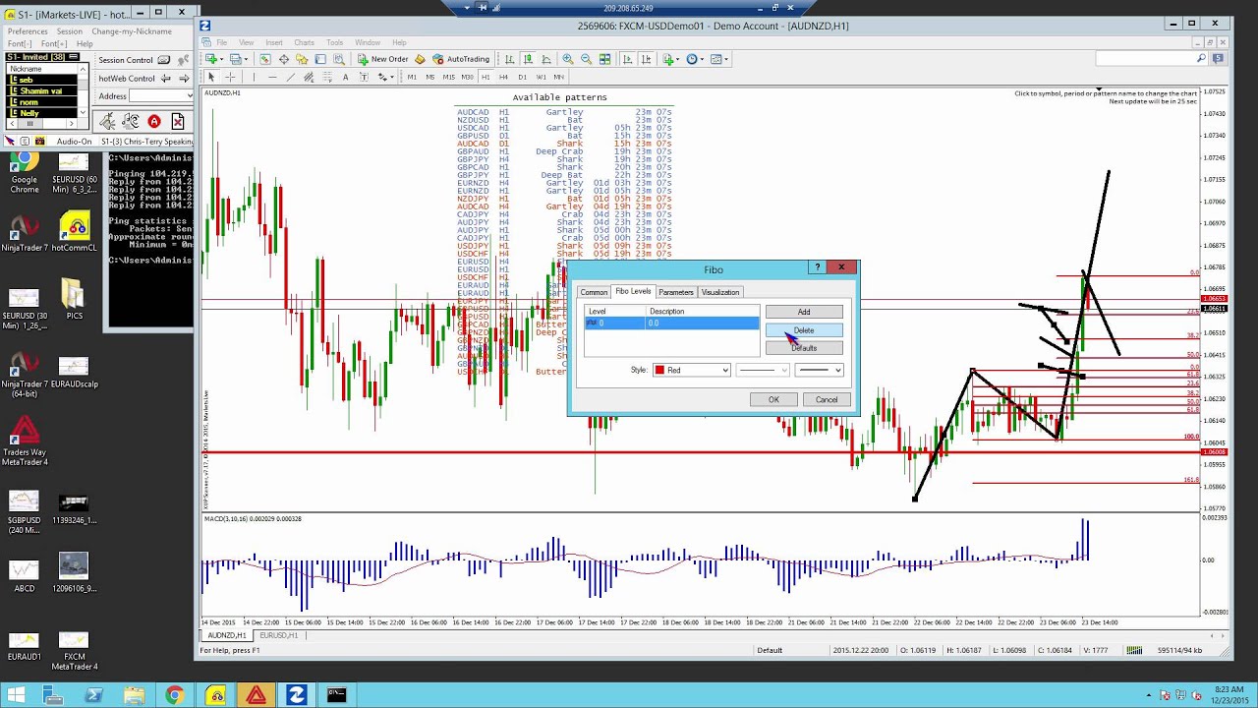Screen dimensions: 1258x708
Task: Switch chart timeframe to M1
Action: (412, 77)
